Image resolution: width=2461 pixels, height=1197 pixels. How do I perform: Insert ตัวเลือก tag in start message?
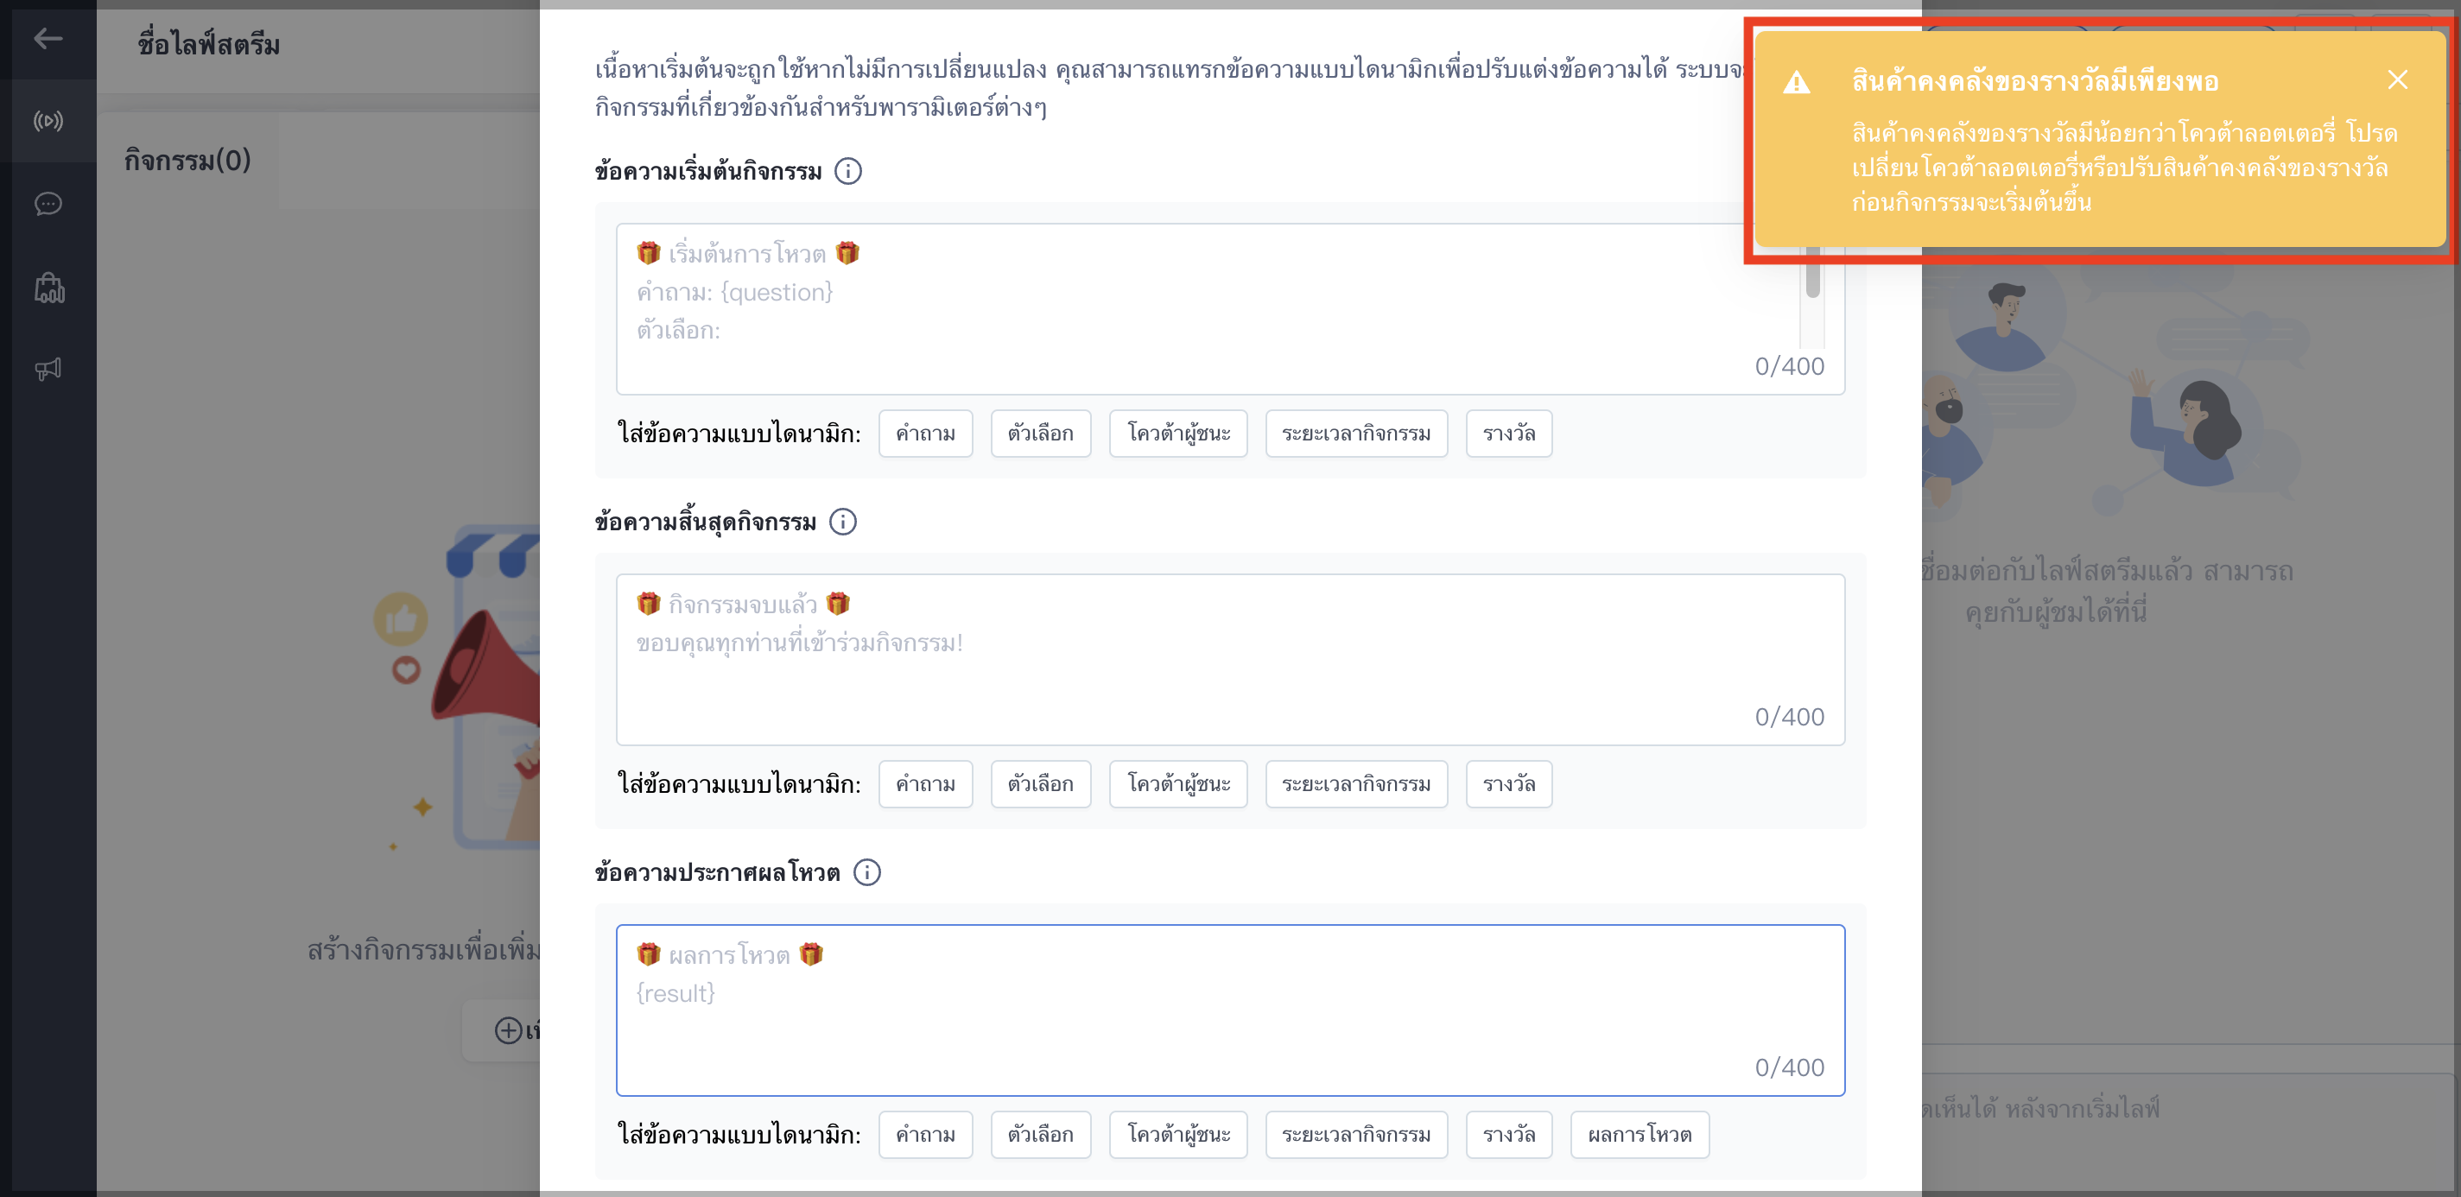click(1040, 434)
